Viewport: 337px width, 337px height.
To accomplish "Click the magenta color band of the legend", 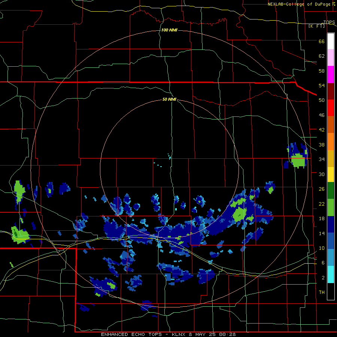I will [331, 75].
